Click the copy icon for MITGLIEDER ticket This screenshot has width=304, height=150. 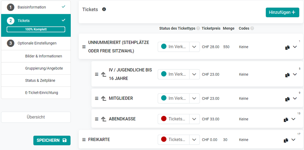[x=287, y=99]
